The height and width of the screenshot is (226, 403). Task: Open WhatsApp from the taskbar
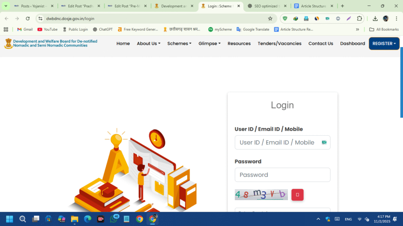114,219
